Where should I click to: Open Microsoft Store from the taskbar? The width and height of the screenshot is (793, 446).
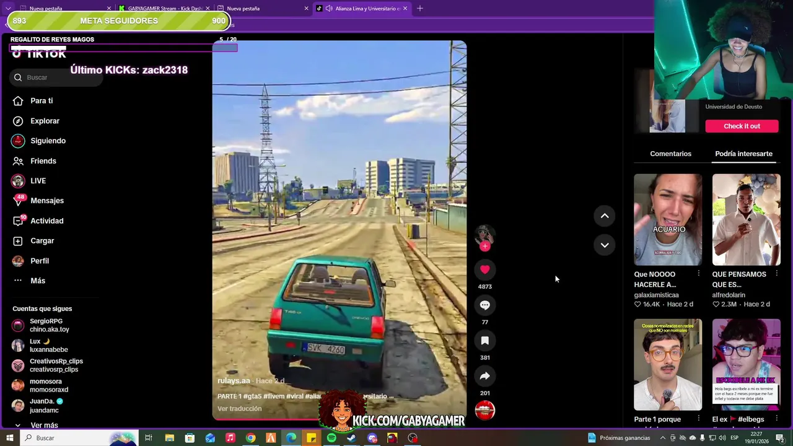[190, 438]
